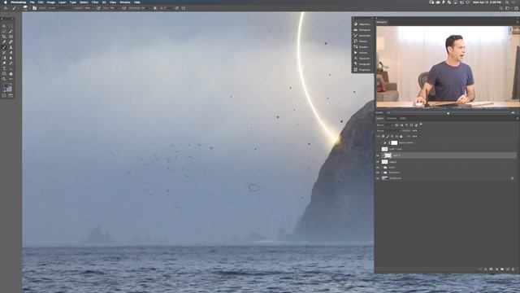Screen dimensions: 520x293
Task: Switch to the Channels tab
Action: 392,118
